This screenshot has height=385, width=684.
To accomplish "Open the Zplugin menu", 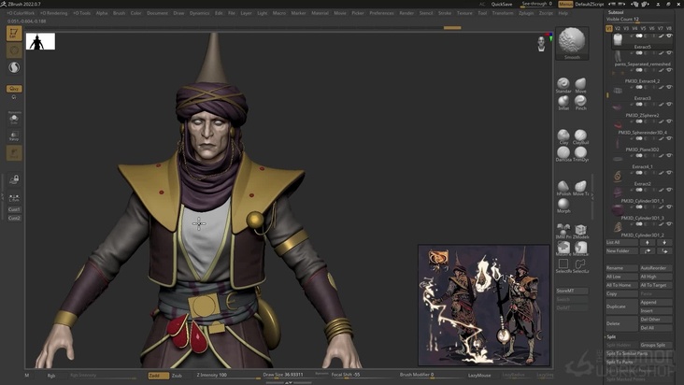I will point(526,13).
